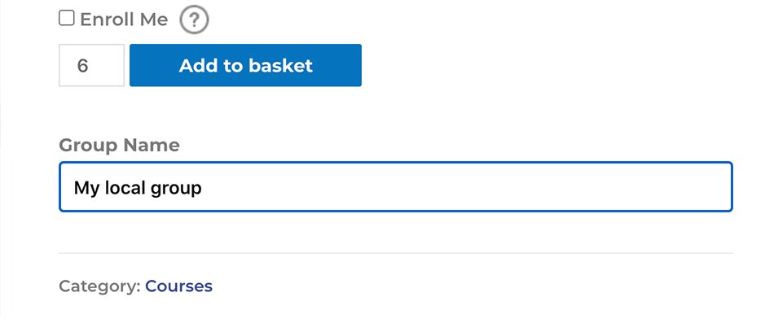765x336 pixels.
Task: Click the blue Add to basket control
Action: (x=245, y=66)
